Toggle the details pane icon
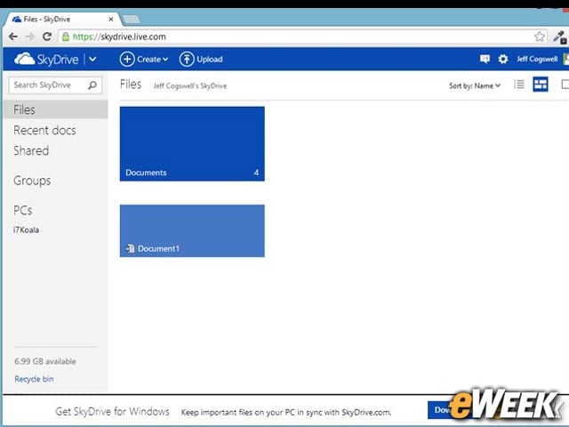This screenshot has height=427, width=569. coord(565,85)
